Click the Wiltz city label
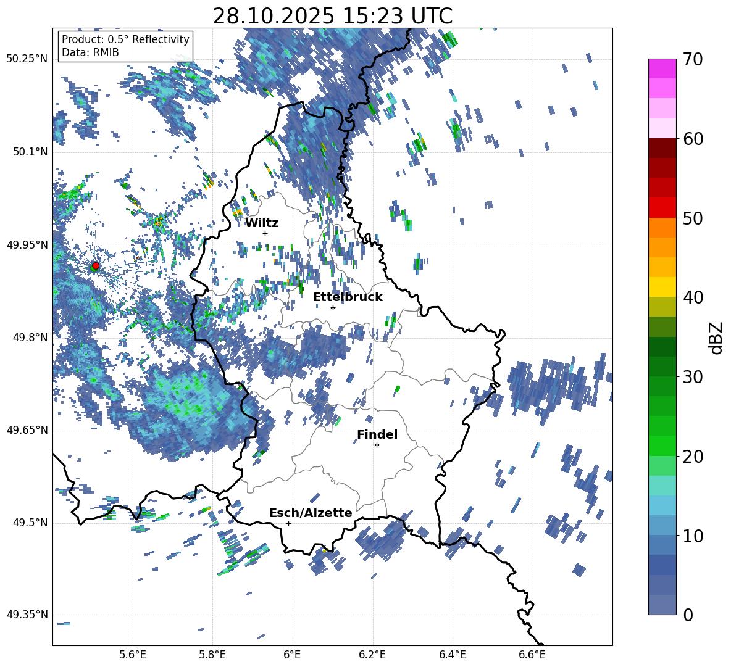This screenshot has width=731, height=667. (262, 223)
